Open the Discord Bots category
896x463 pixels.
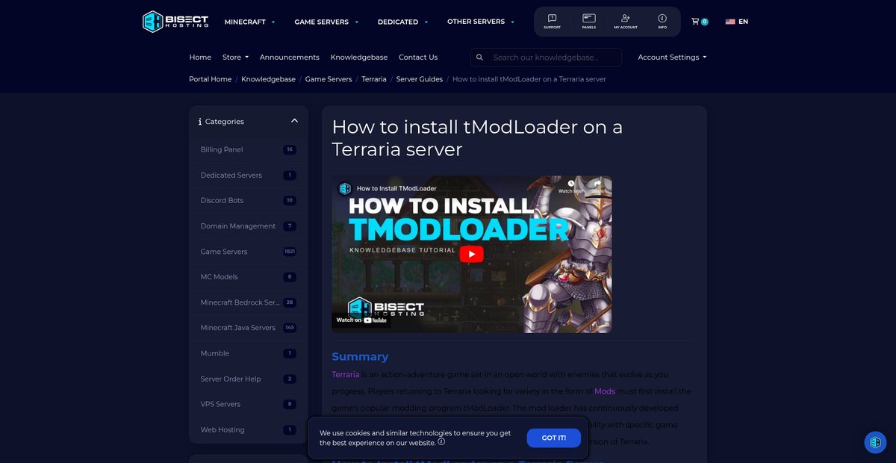point(249,201)
